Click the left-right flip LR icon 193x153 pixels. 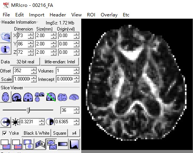40,144
